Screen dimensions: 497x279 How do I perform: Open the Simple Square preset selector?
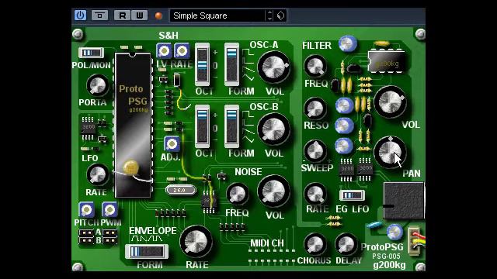(217, 15)
